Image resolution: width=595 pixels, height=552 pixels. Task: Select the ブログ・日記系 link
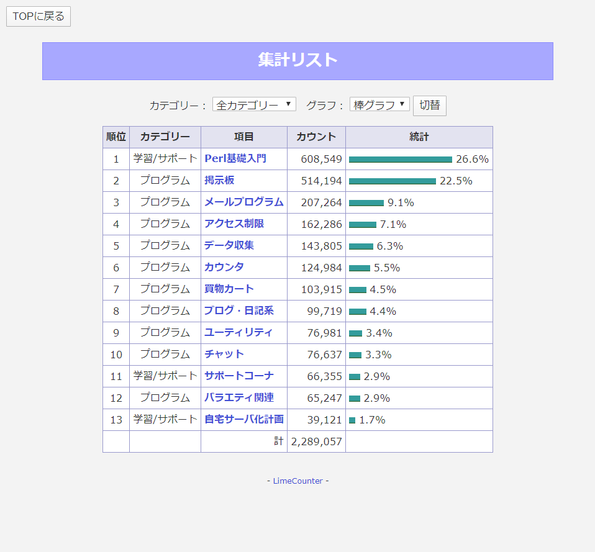[239, 311]
